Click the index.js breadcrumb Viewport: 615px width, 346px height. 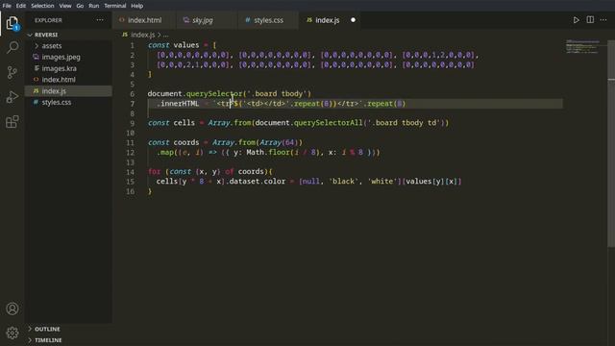pyautogui.click(x=143, y=35)
